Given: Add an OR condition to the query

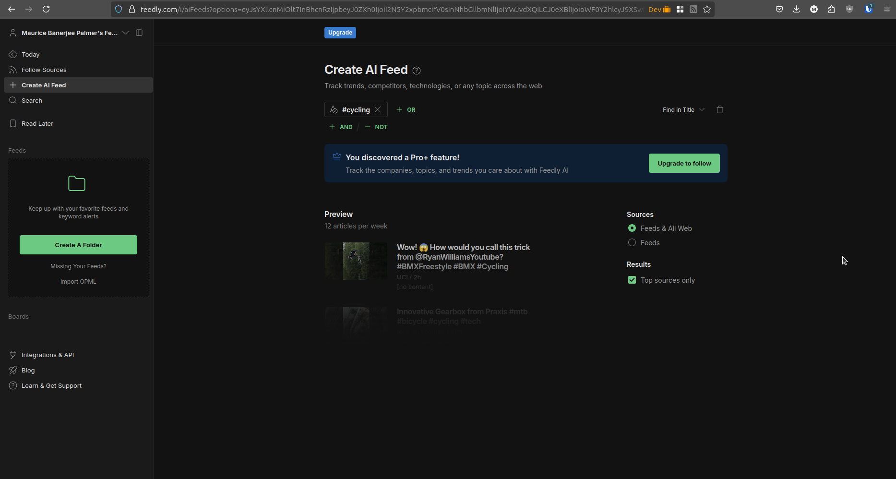Looking at the screenshot, I should click(406, 109).
